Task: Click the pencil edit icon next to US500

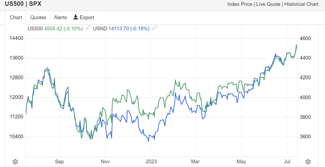Action: pos(88,28)
